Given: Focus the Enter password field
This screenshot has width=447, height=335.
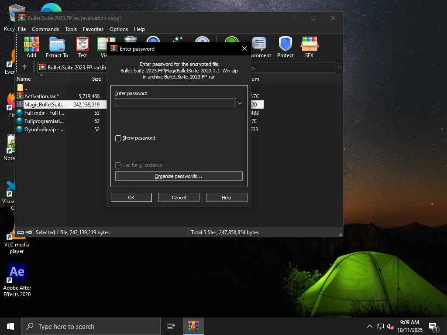Looking at the screenshot, I should (175, 103).
